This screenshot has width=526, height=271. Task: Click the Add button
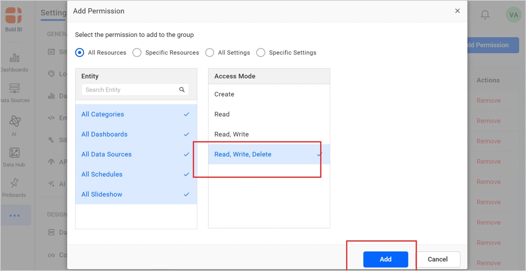click(x=386, y=259)
